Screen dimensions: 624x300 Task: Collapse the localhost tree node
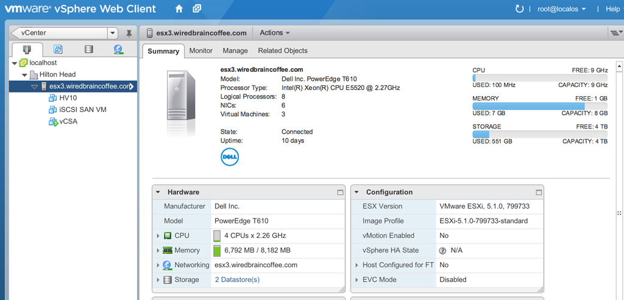click(15, 63)
